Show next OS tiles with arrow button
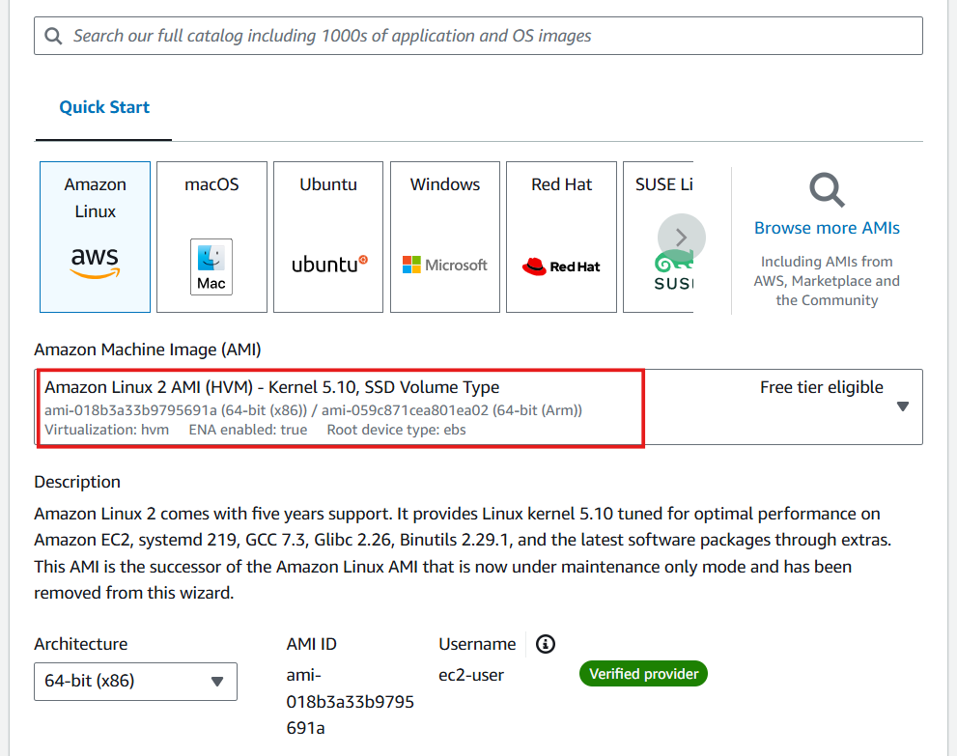 pyautogui.click(x=682, y=238)
